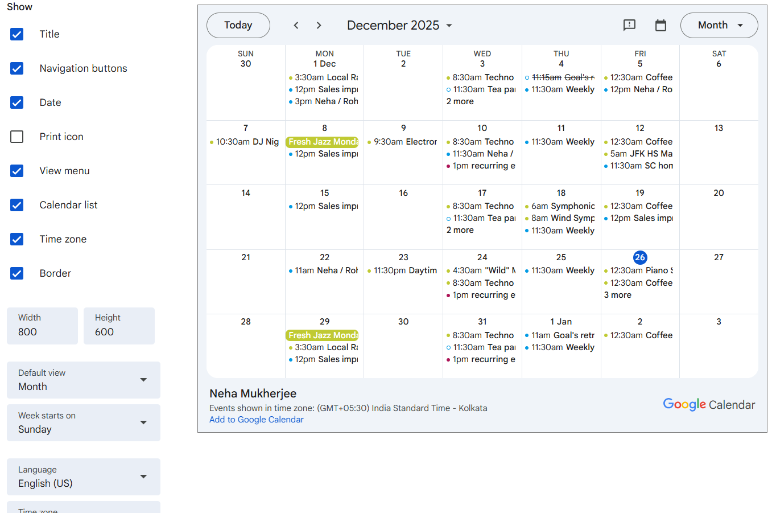Click the Today button
The height and width of the screenshot is (513, 772).
coord(238,26)
